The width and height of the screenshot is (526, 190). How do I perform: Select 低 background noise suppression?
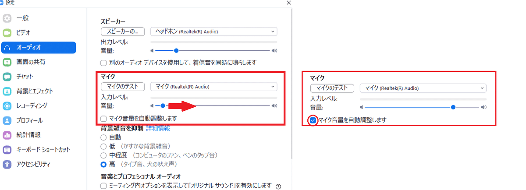click(x=103, y=146)
